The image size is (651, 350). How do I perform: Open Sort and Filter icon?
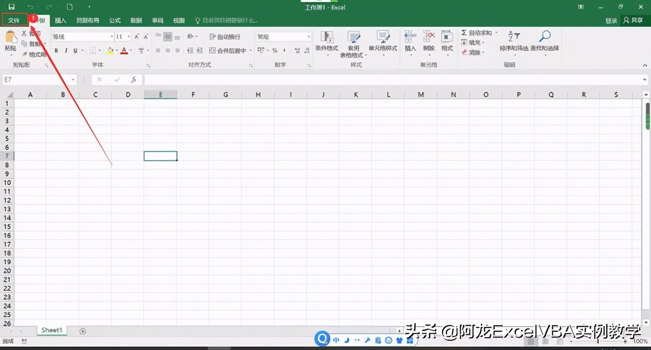pos(514,37)
